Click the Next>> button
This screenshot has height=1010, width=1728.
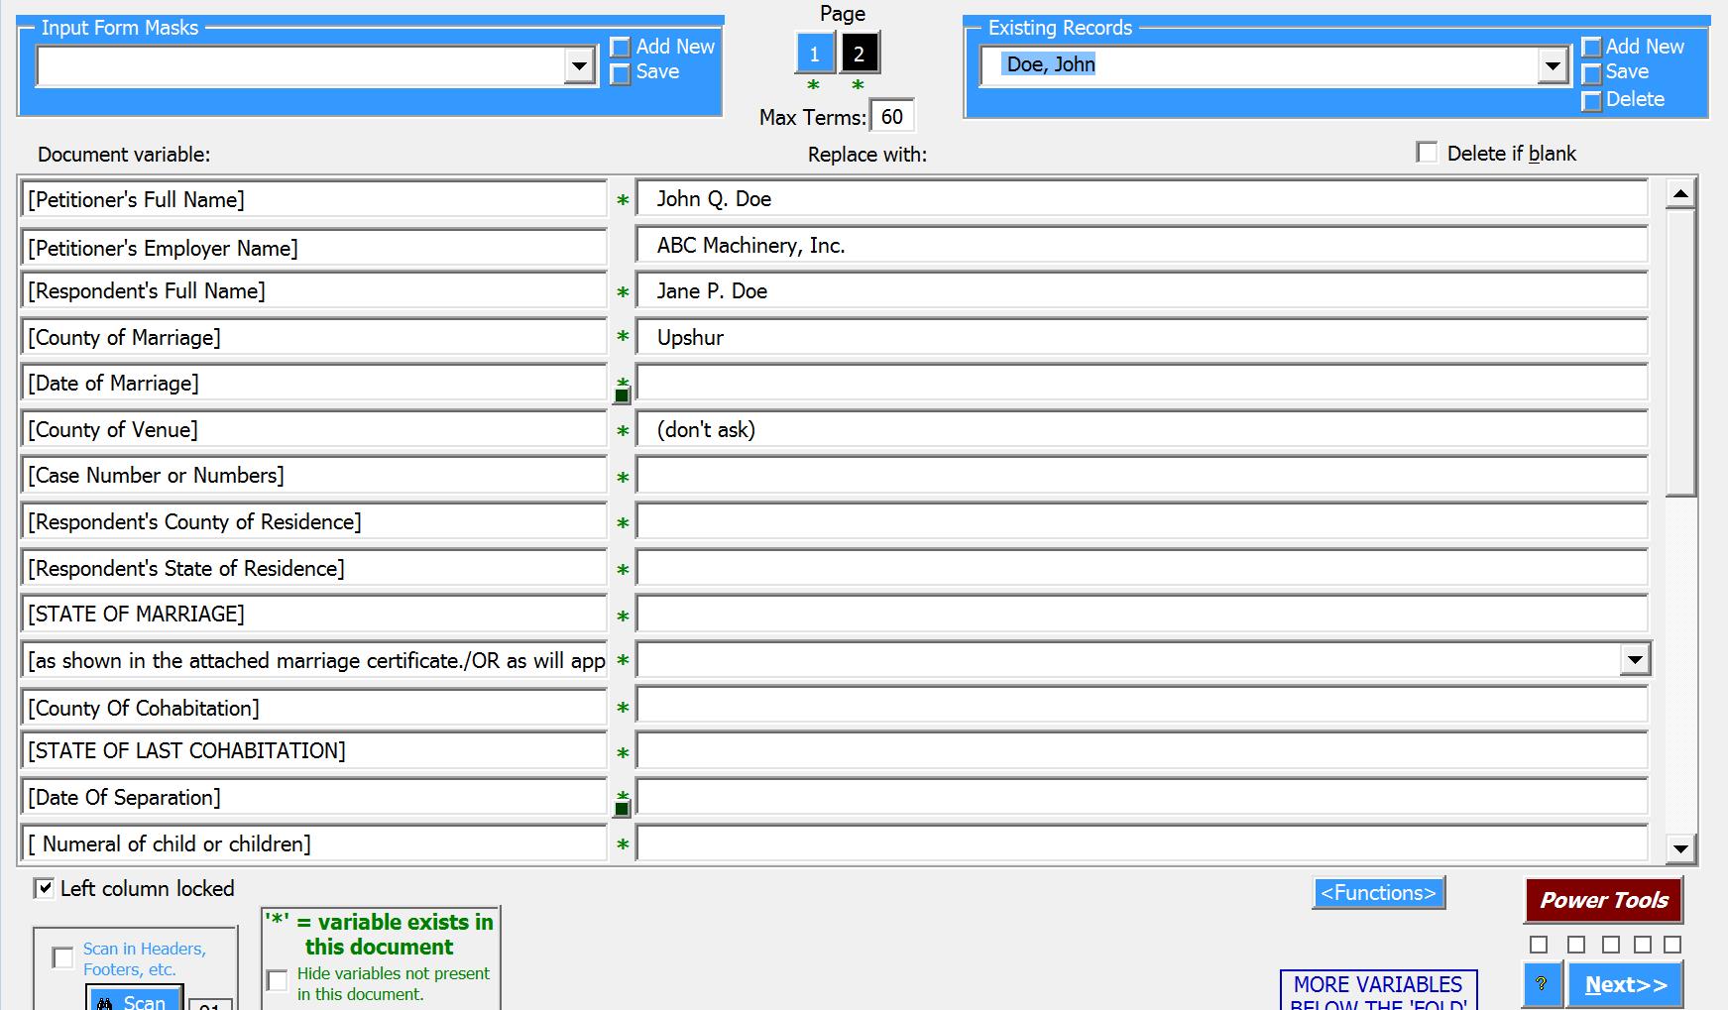pyautogui.click(x=1626, y=984)
